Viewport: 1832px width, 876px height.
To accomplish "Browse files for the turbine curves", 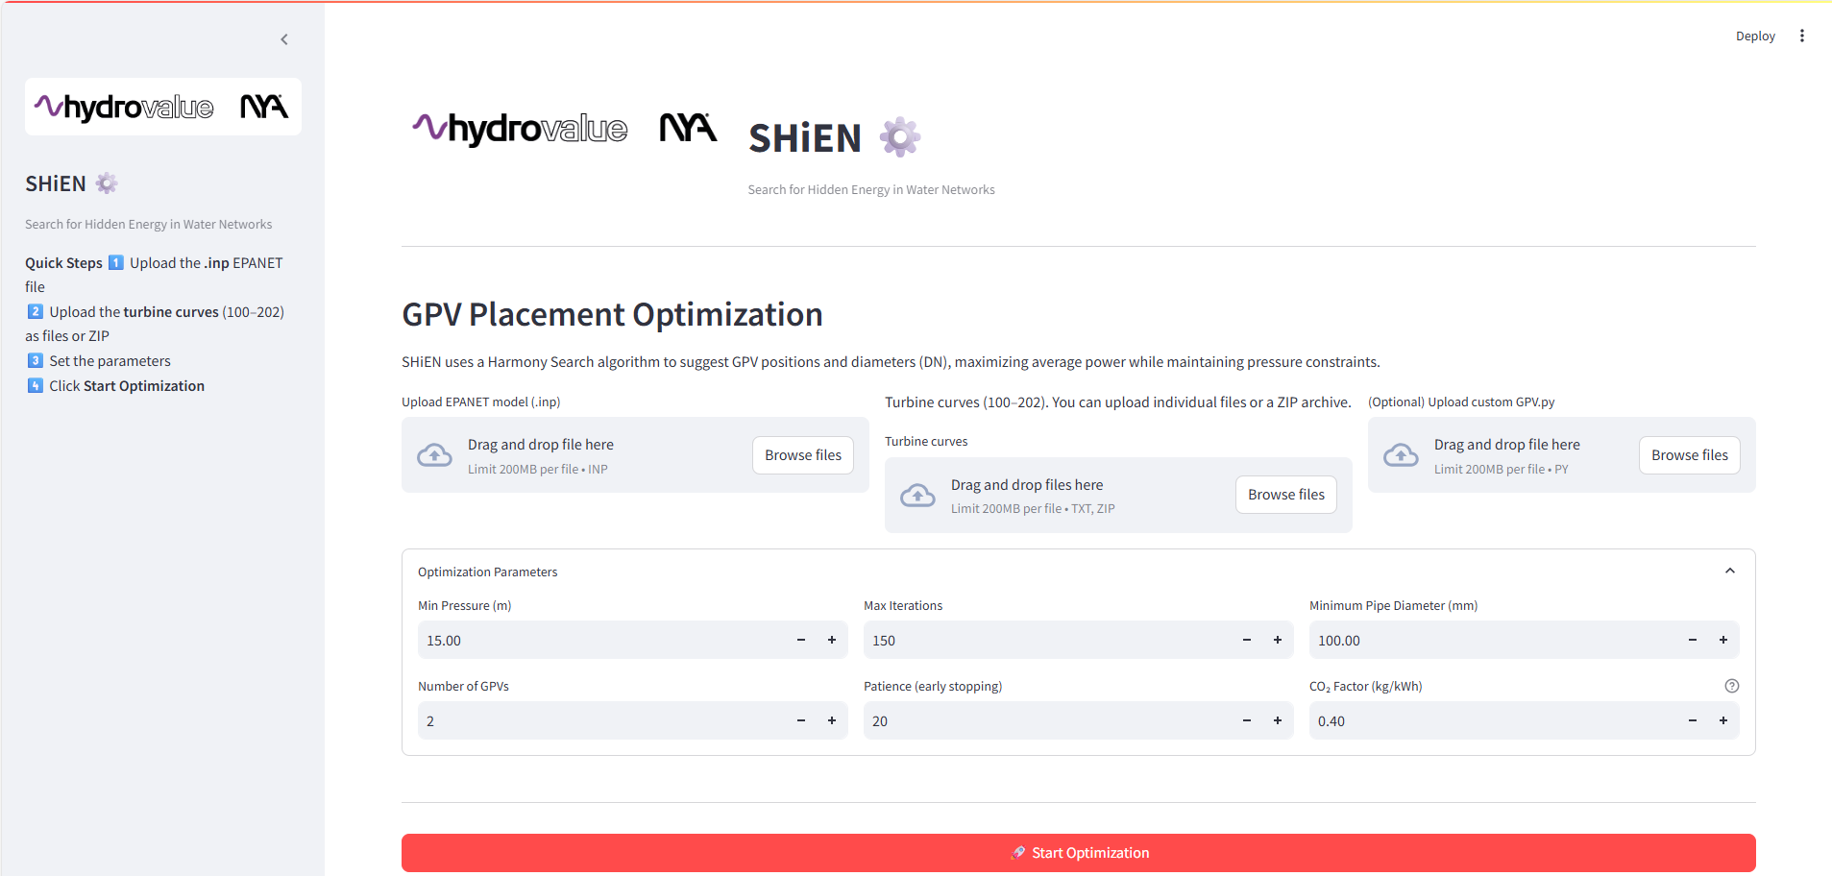I will click(x=1286, y=495).
